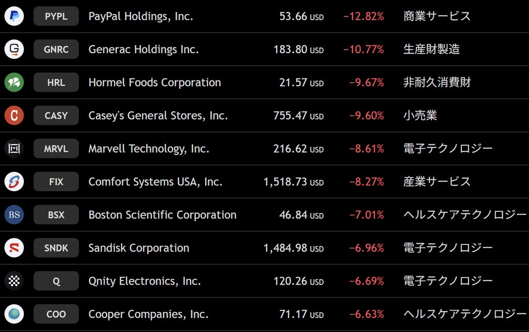The height and width of the screenshot is (332, 529).
Task: Click the PYPL ticker badge
Action: pyautogui.click(x=56, y=16)
